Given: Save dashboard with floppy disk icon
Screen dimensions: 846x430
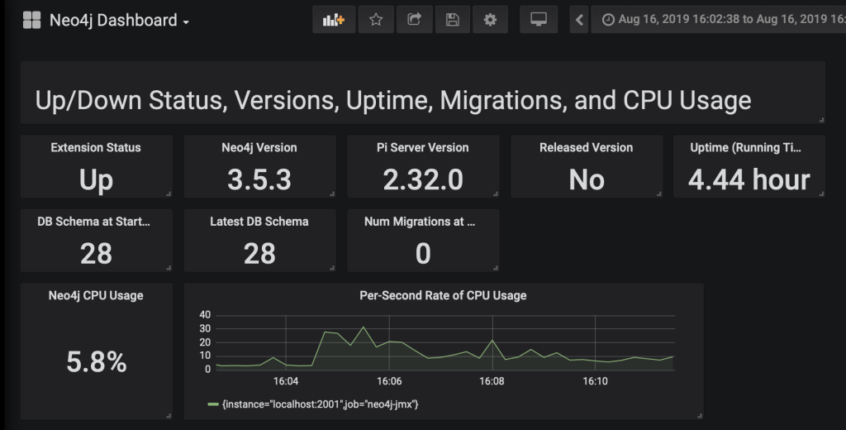Looking at the screenshot, I should (x=452, y=20).
